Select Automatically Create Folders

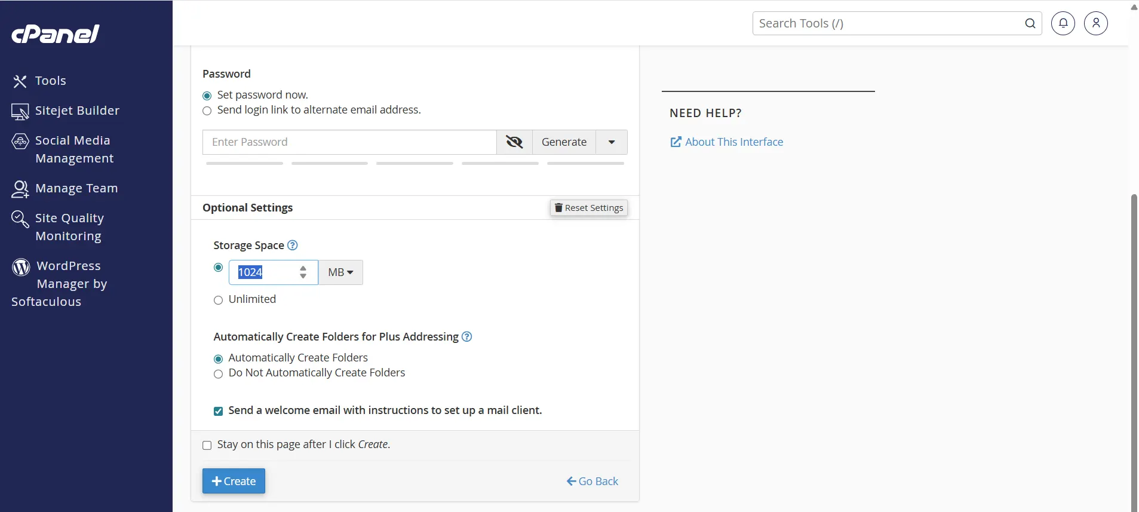[219, 359]
